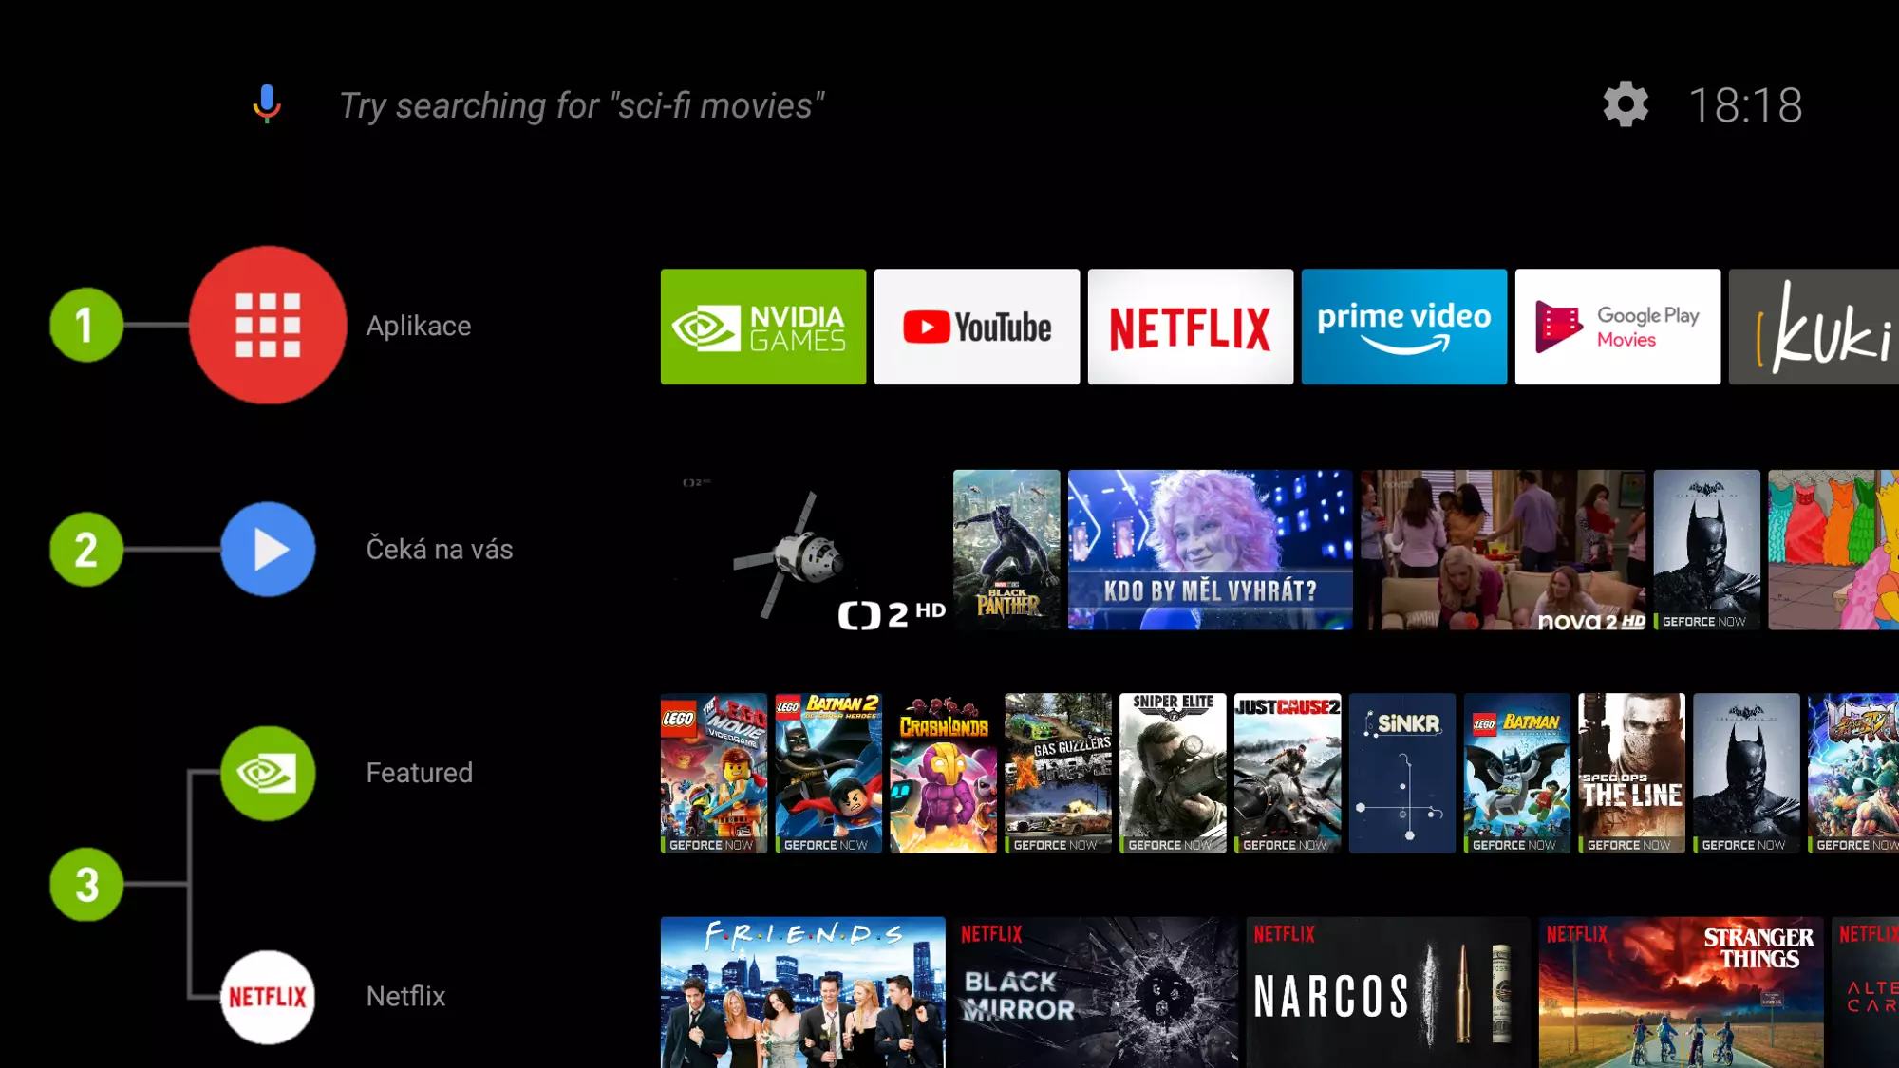Open system Settings gear icon
Viewport: 1899px width, 1068px height.
coord(1626,104)
